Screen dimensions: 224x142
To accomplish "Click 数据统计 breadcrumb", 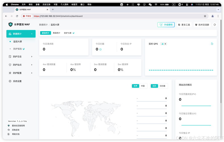I will coord(43,25).
